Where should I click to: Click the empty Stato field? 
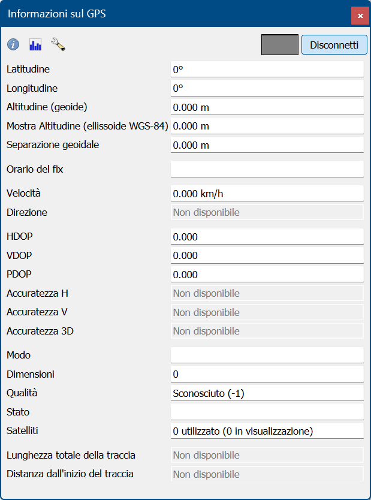(x=267, y=412)
